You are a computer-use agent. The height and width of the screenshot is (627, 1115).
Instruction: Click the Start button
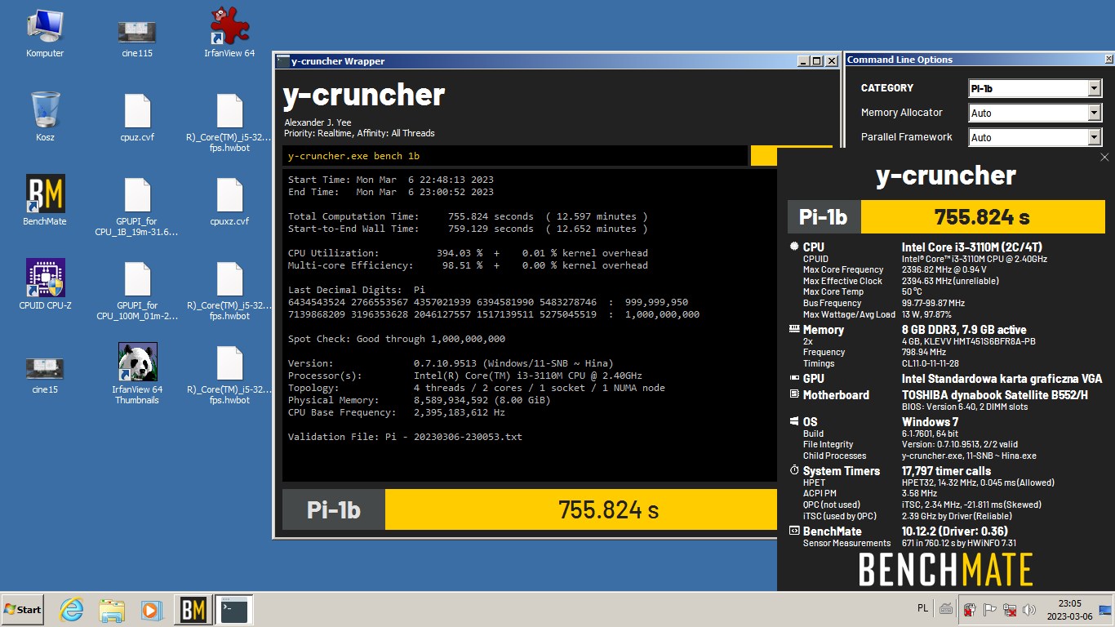tap(23, 609)
